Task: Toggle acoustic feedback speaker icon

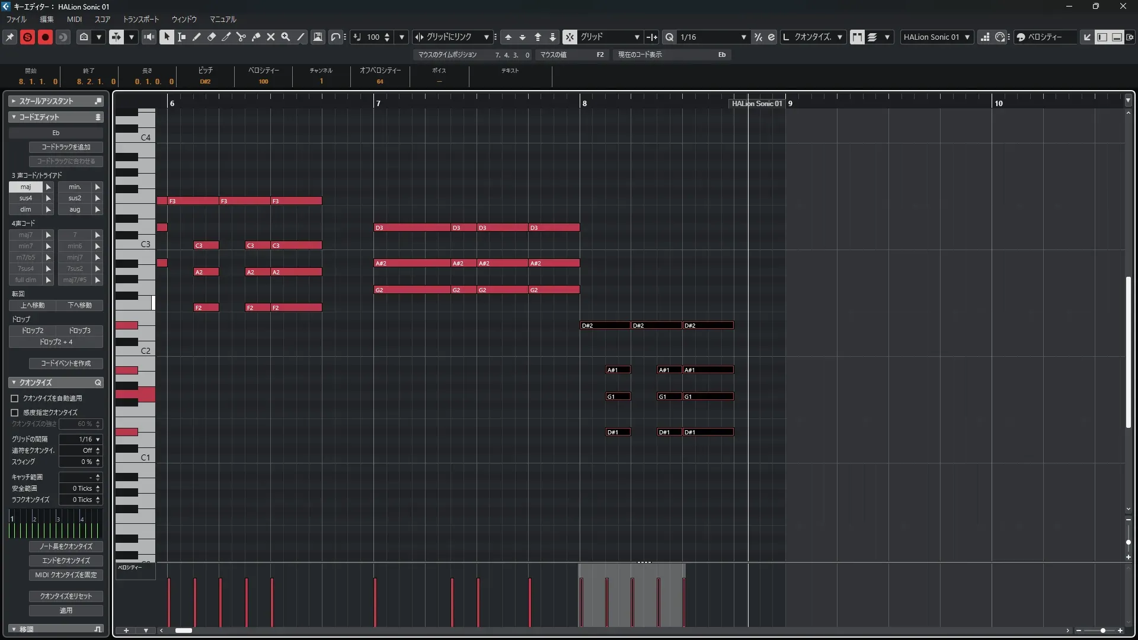Action: tap(149, 37)
